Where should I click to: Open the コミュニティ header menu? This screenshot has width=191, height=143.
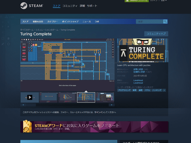[x=70, y=6]
